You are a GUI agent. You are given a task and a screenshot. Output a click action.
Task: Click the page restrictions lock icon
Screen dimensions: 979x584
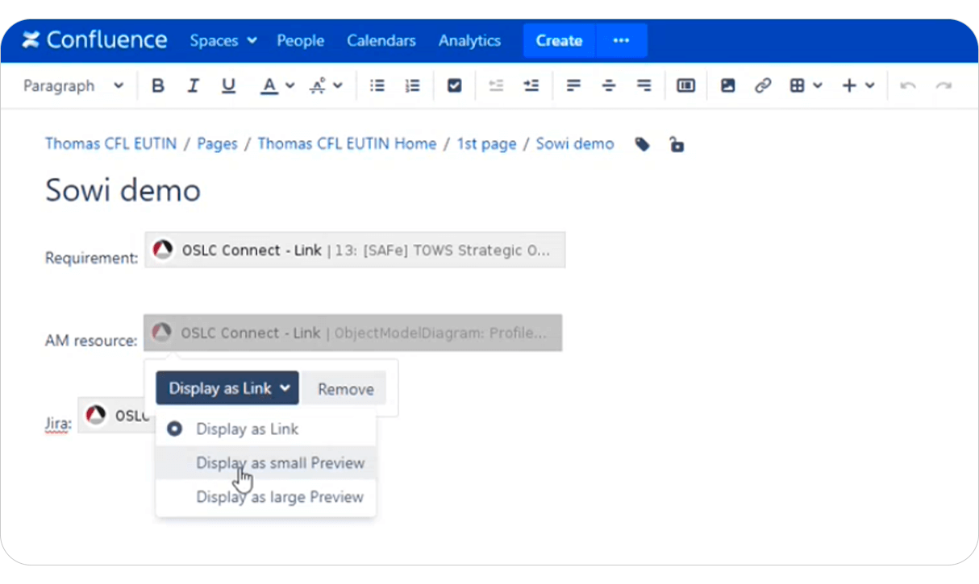click(x=677, y=145)
